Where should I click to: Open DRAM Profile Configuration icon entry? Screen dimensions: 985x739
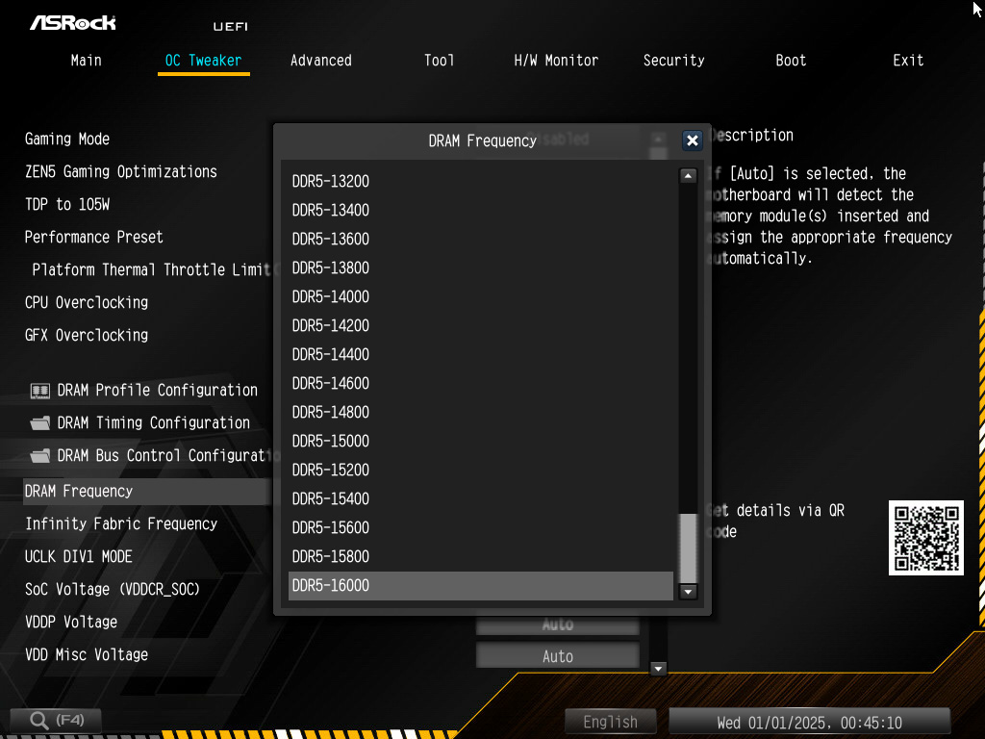click(x=40, y=391)
